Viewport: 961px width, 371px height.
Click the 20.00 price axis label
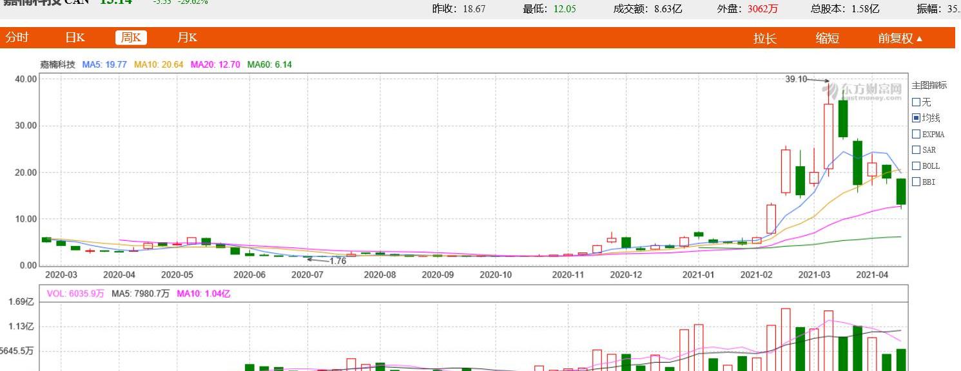[26, 173]
